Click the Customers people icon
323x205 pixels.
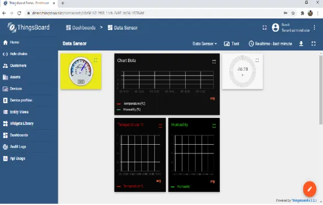coord(5,66)
